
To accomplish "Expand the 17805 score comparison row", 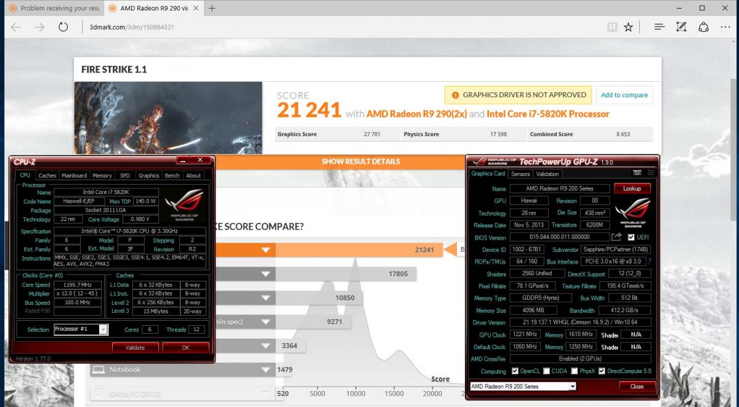I will tap(265, 274).
